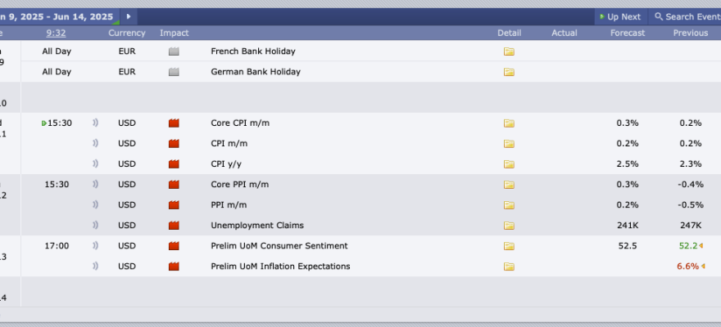Click the Impact column header
Screen dimensions: 721x327
click(x=175, y=33)
